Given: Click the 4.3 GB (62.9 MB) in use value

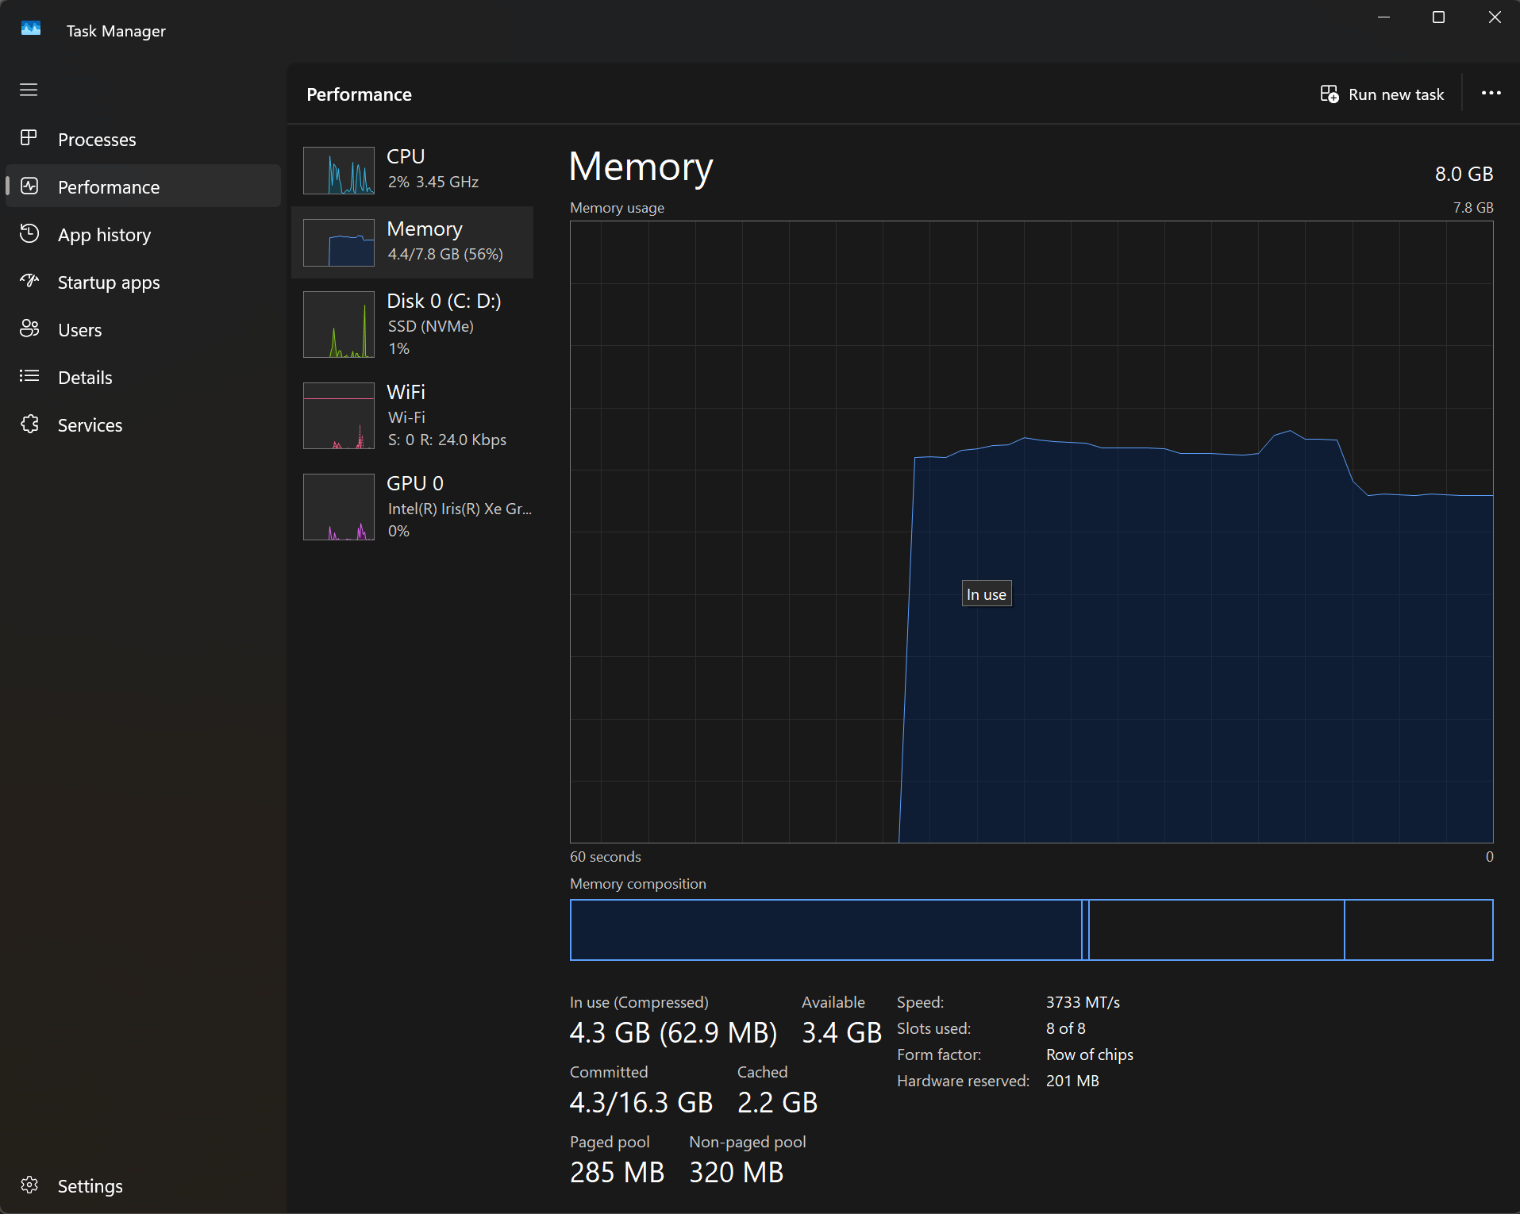Looking at the screenshot, I should pos(673,1032).
